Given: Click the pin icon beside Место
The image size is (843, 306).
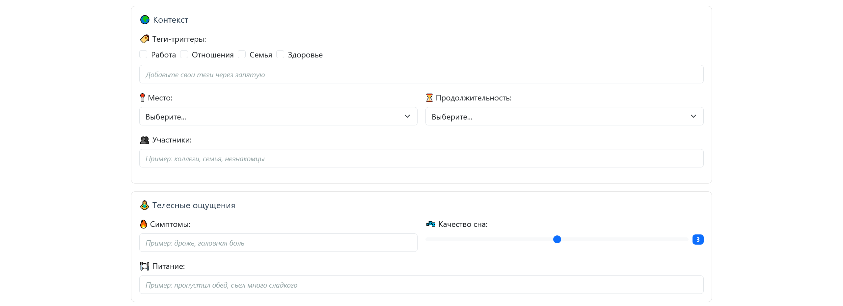Looking at the screenshot, I should coord(142,98).
